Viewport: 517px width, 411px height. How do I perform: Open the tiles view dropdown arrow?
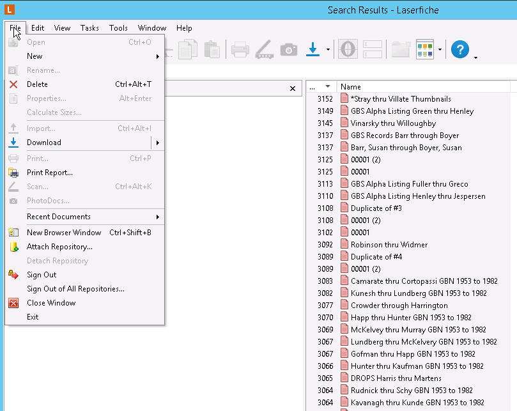[440, 49]
